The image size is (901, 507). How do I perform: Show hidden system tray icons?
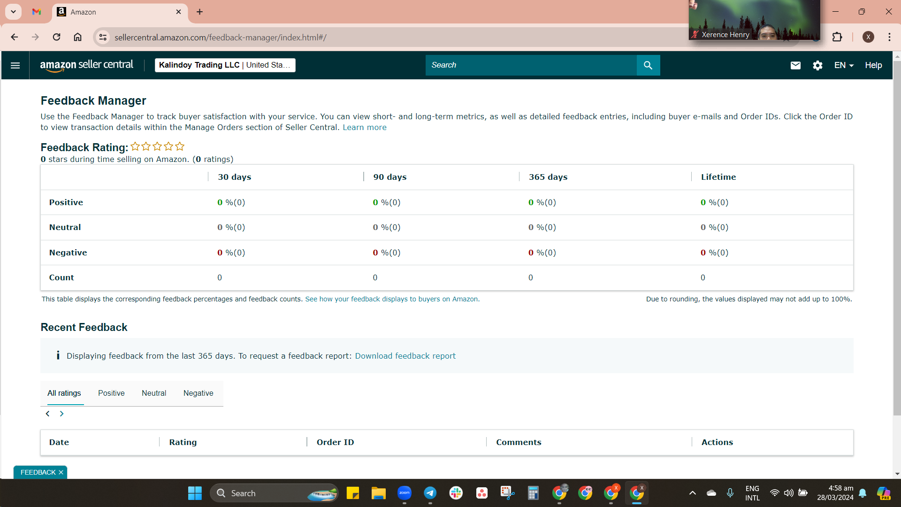(x=692, y=493)
